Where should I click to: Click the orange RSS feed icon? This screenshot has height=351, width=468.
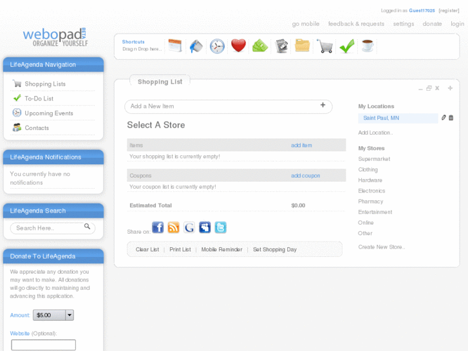(x=173, y=227)
